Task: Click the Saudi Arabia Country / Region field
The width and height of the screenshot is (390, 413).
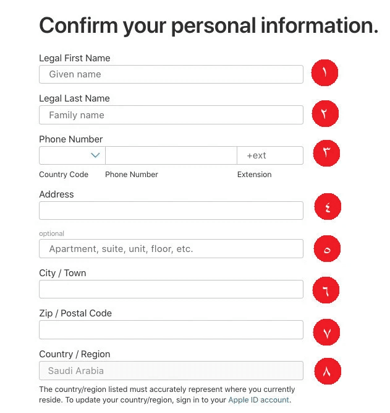Action: [x=171, y=371]
